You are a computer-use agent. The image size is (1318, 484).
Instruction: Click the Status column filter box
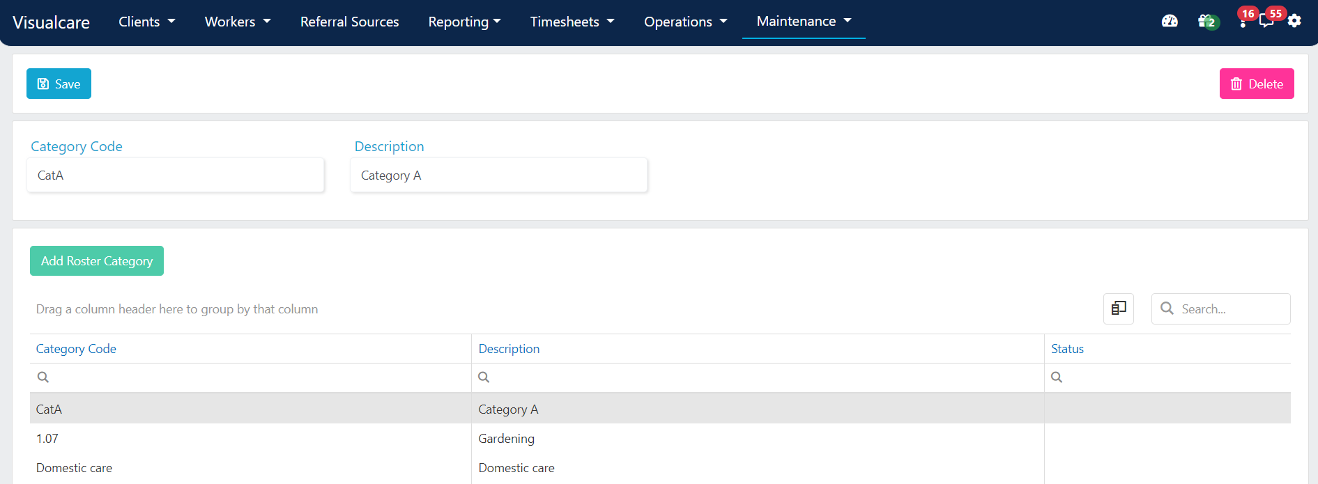click(1167, 377)
